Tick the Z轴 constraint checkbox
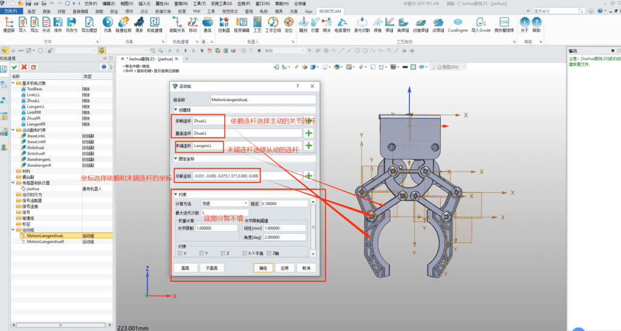The image size is (621, 331). 270,253
